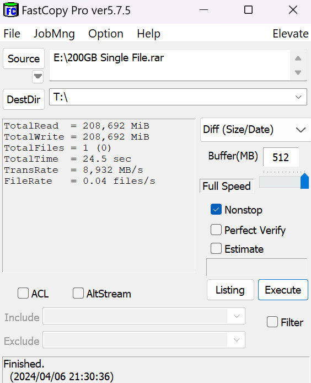
Task: Maximize the FastCopy window
Action: tap(248, 10)
